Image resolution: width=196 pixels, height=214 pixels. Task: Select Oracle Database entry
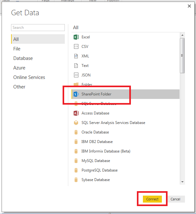click(126, 132)
